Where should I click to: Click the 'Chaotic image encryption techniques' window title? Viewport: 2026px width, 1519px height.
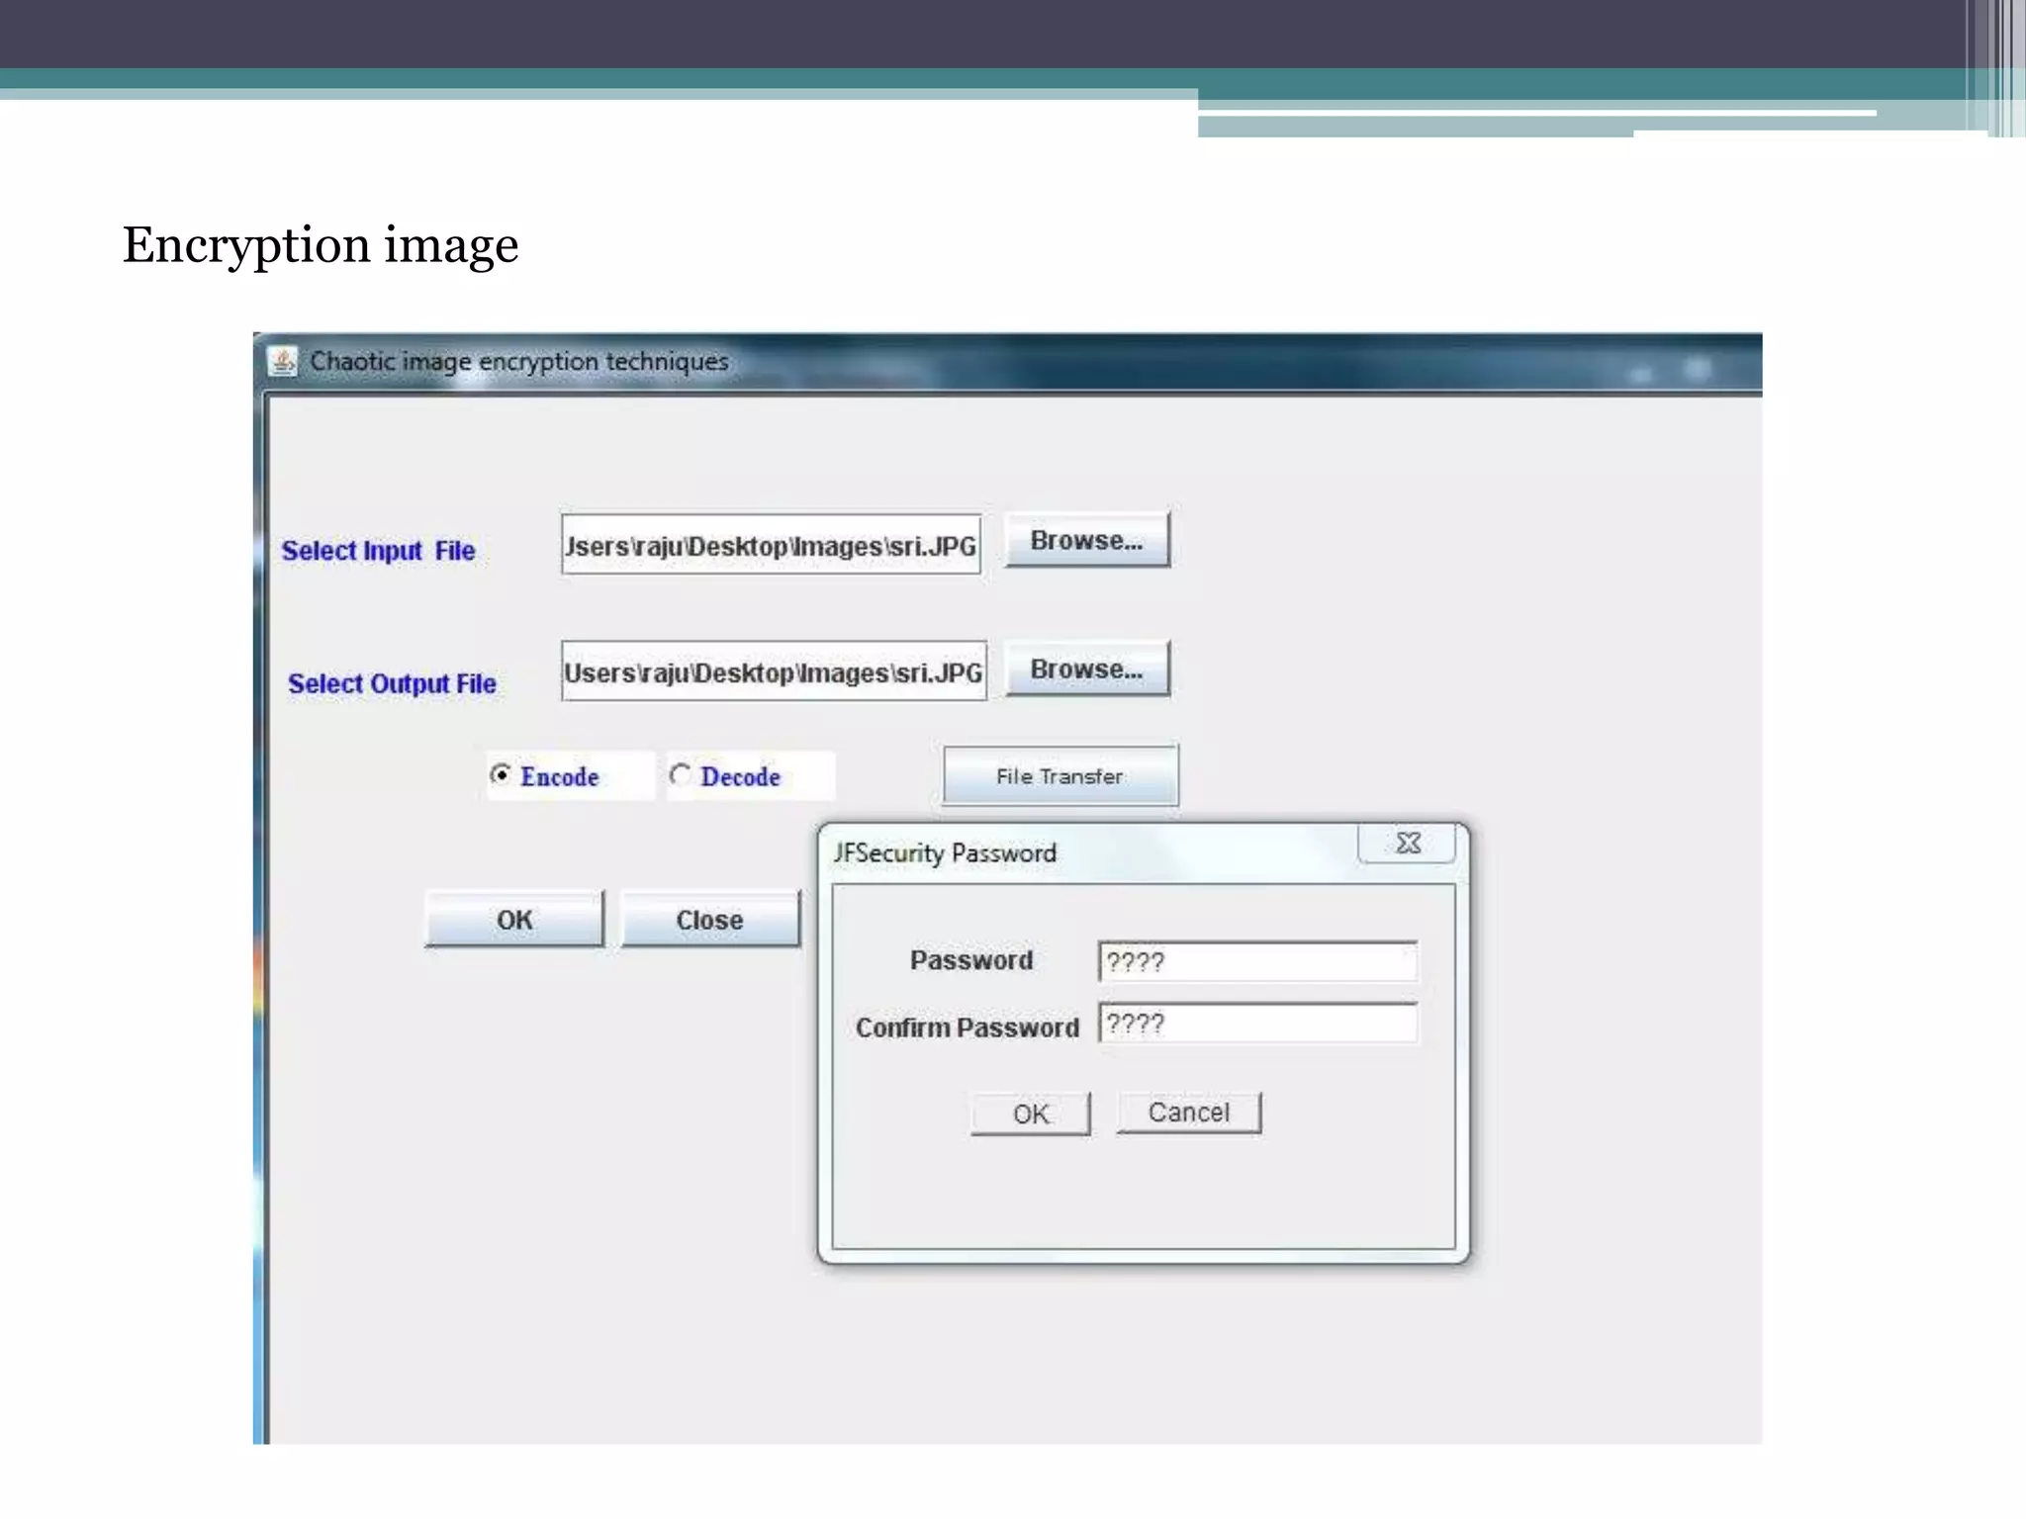point(519,362)
